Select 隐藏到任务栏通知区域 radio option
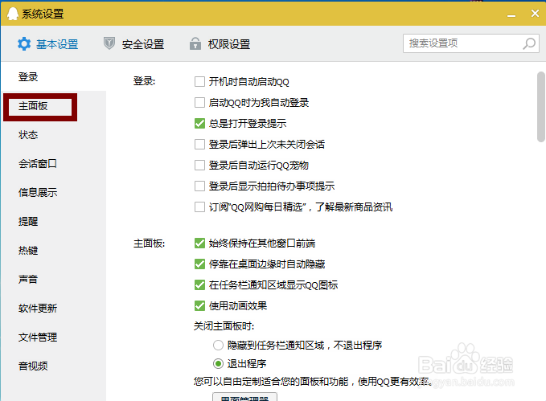Image resolution: width=546 pixels, height=401 pixels. click(218, 346)
